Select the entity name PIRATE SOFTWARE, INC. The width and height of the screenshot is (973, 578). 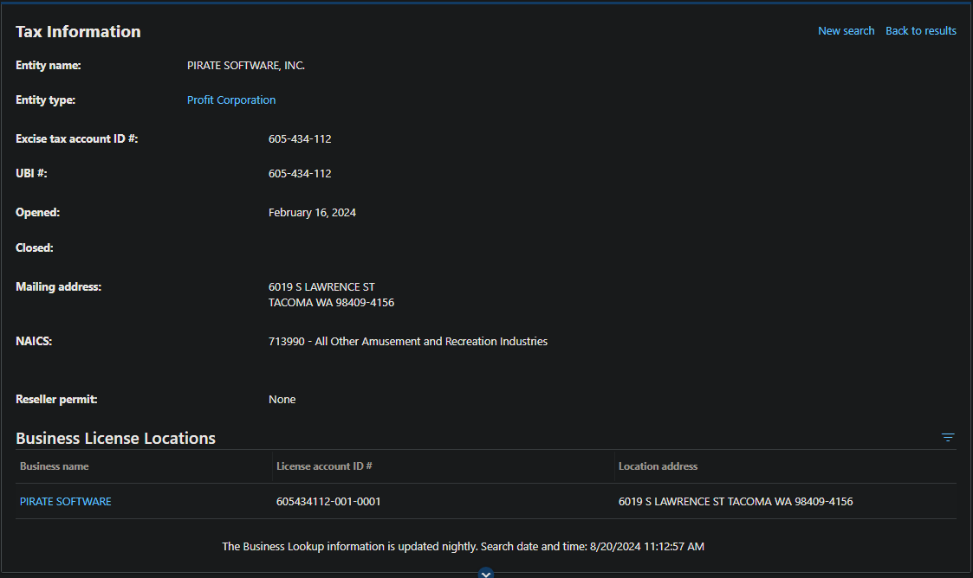pyautogui.click(x=246, y=66)
